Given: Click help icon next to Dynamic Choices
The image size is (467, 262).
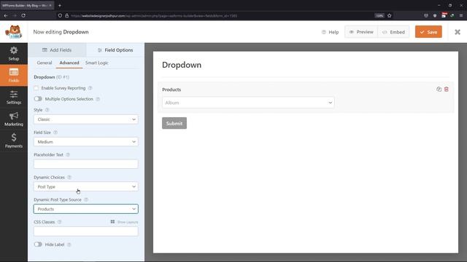Looking at the screenshot, I should (69, 178).
